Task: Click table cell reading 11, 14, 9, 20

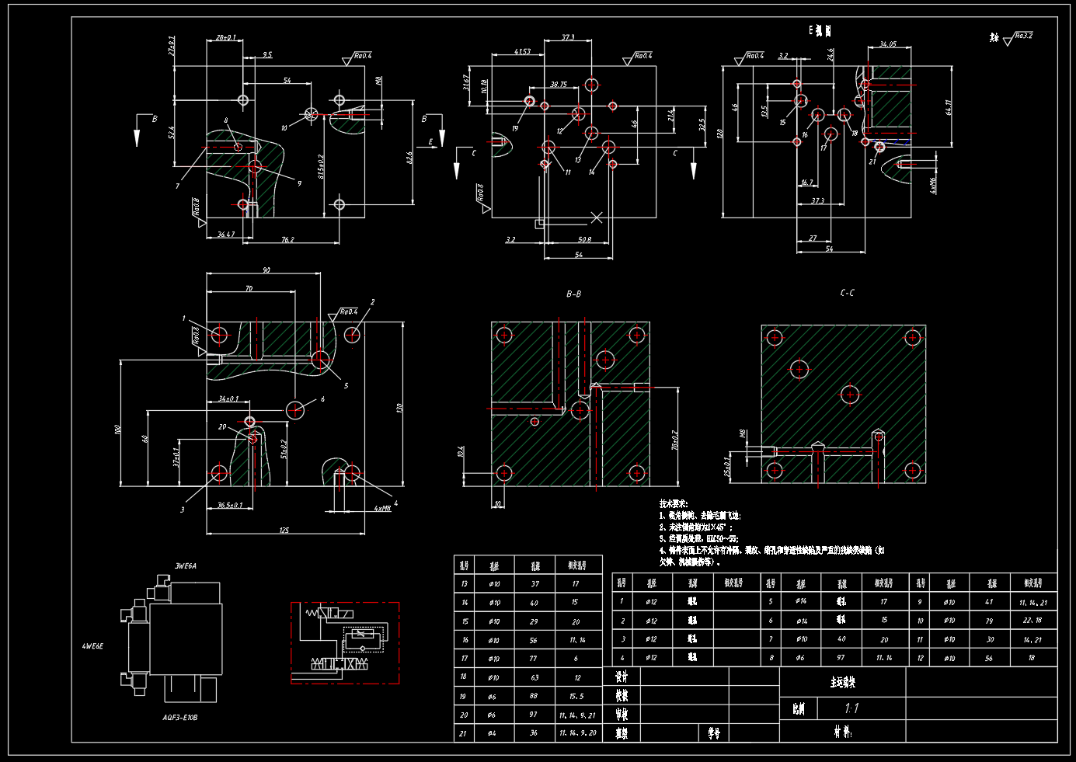Action: coord(578,732)
